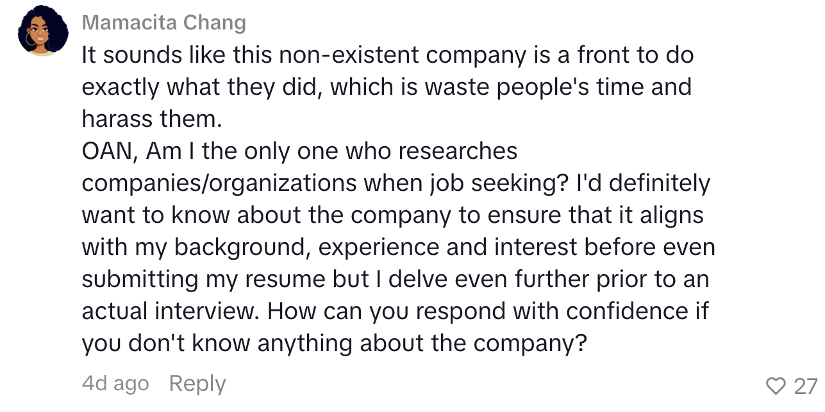The width and height of the screenshot is (825, 412).
Task: Click the line starting 'It sounds like this'
Action: pyautogui.click(x=388, y=55)
